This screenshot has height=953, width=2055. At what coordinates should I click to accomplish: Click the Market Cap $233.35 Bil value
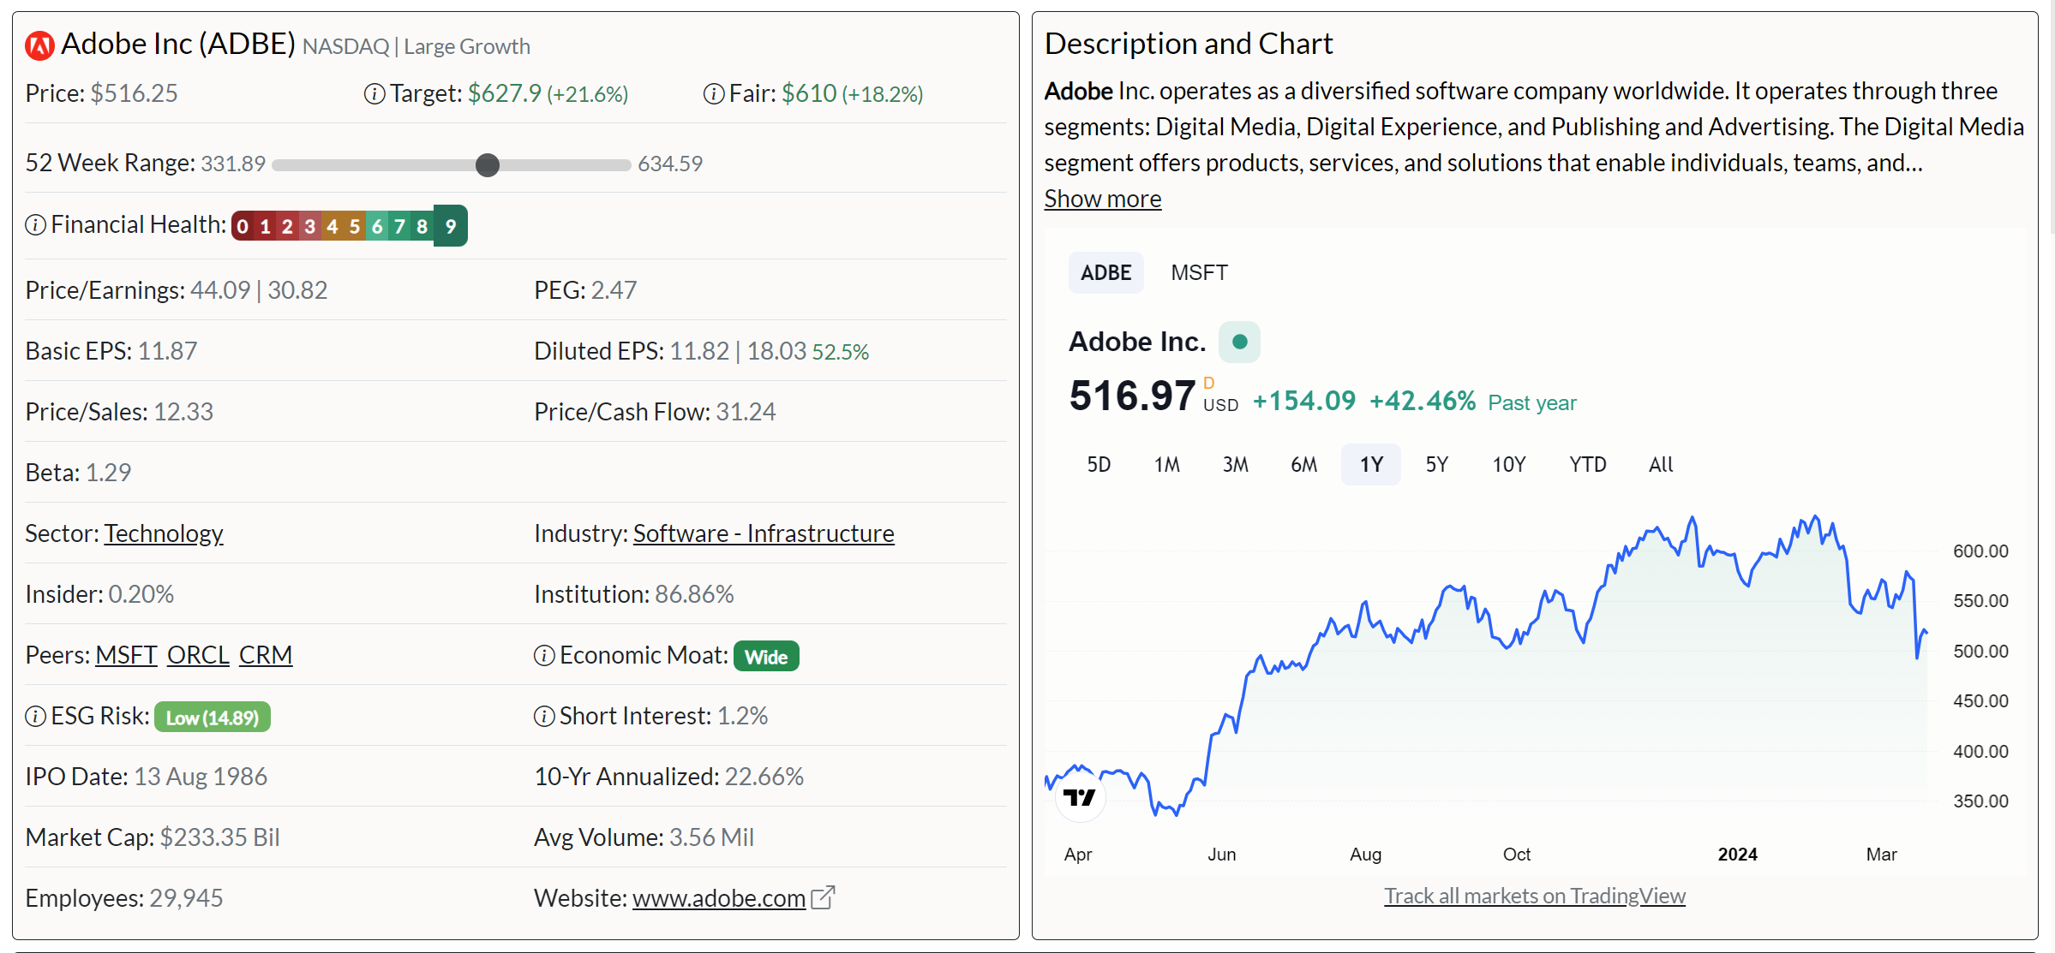pyautogui.click(x=220, y=837)
